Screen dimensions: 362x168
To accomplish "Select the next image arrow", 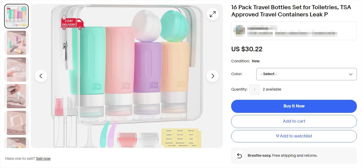I will [x=212, y=76].
